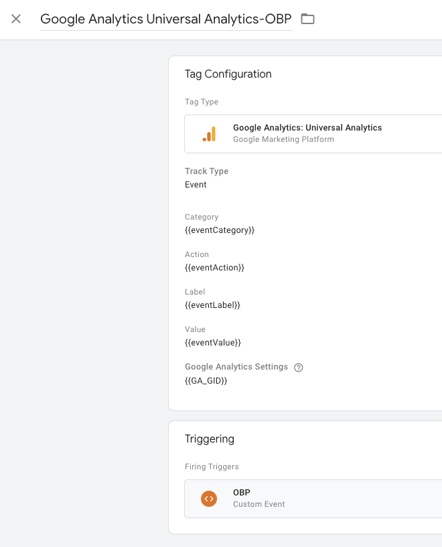
Task: Click the {{GA_GID}} settings variable
Action: point(206,380)
